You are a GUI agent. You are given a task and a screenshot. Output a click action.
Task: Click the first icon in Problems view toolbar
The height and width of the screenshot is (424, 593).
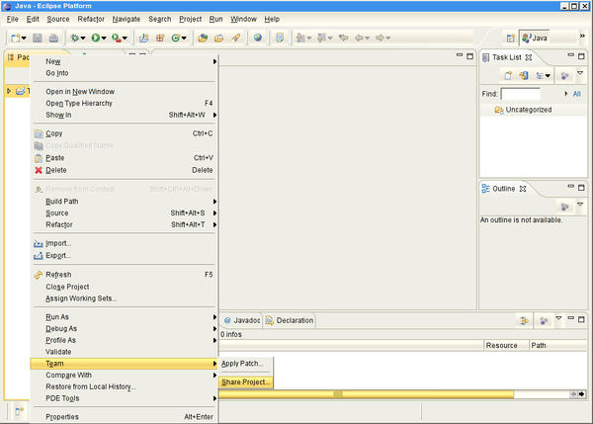click(524, 321)
